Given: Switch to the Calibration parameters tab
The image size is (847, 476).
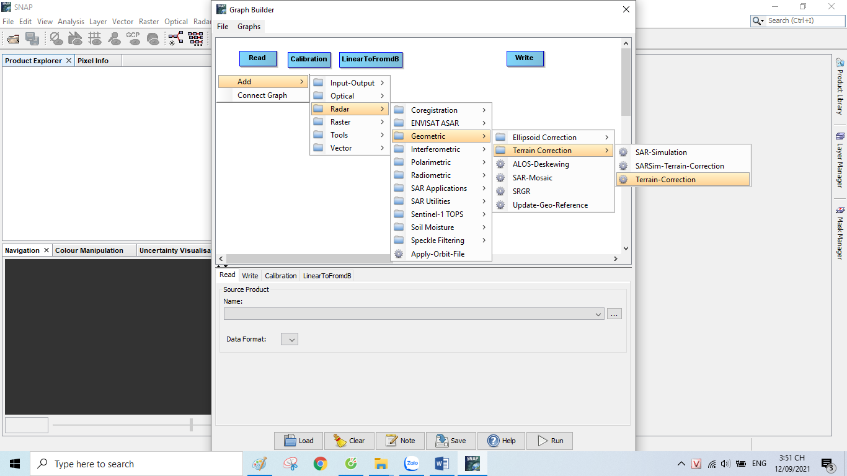Looking at the screenshot, I should click(281, 276).
